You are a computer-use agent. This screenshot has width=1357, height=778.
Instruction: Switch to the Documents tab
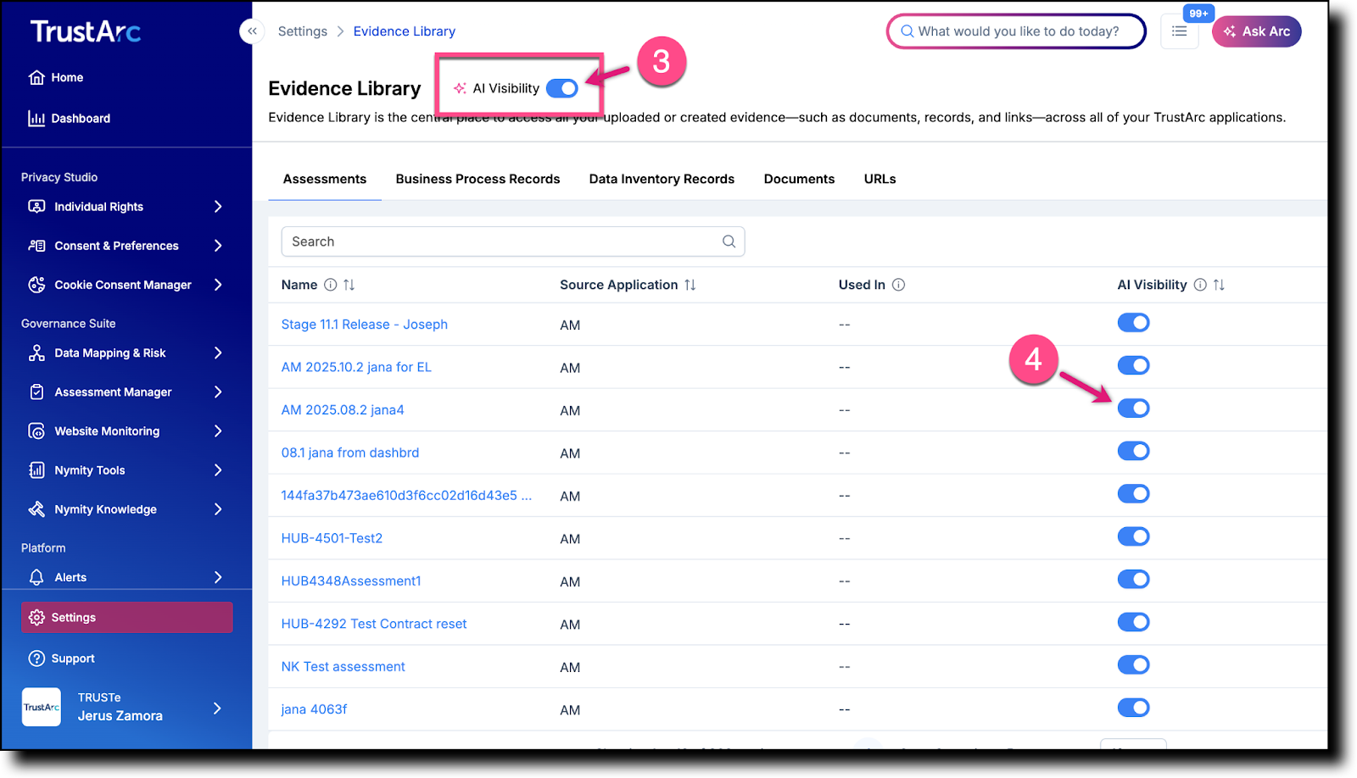799,179
